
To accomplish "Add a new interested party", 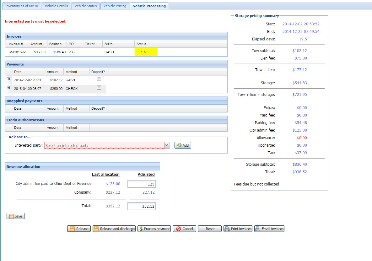I will [183, 145].
